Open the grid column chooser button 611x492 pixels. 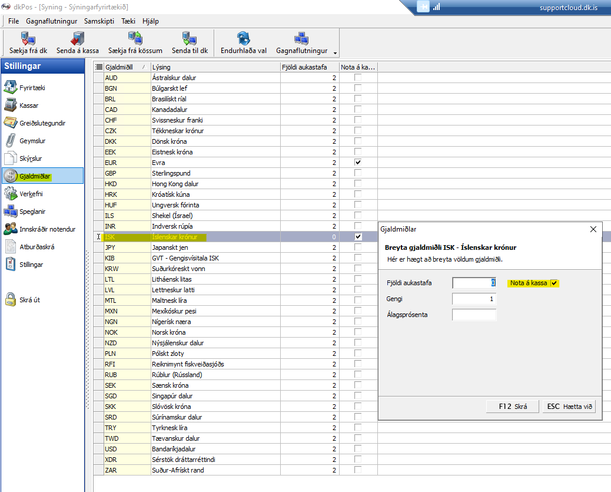(99, 67)
